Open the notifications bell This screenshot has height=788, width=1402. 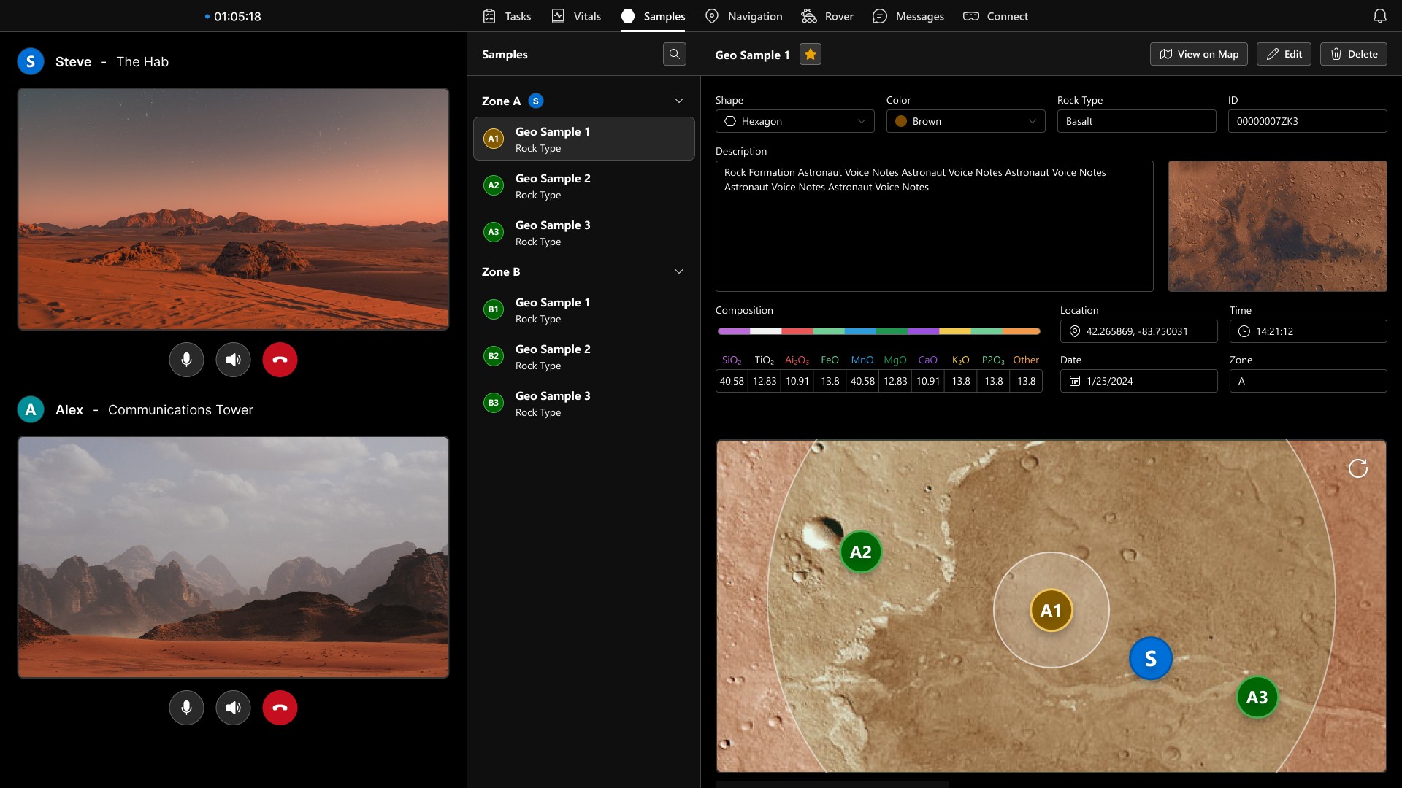(1379, 16)
